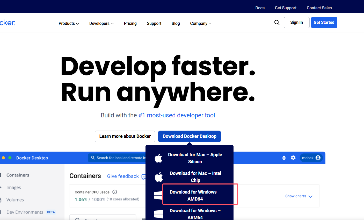Screen dimensions: 364x220
Task: Toggle the Download Docker Desktop dropdown
Action: pyautogui.click(x=190, y=136)
